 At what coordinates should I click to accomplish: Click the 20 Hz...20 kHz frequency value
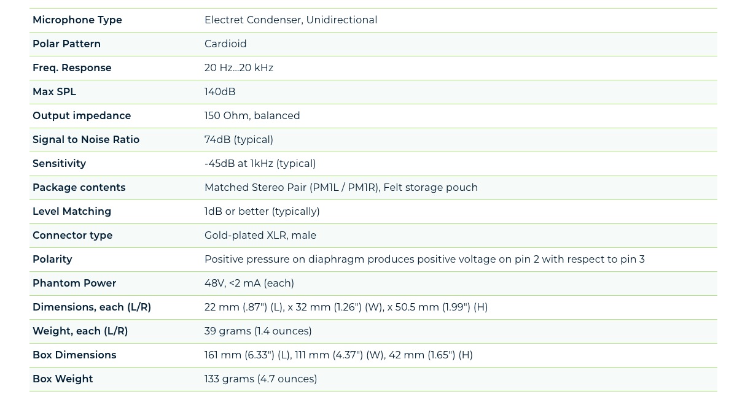pyautogui.click(x=239, y=68)
